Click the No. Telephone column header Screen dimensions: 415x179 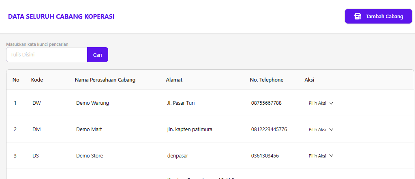(x=266, y=80)
